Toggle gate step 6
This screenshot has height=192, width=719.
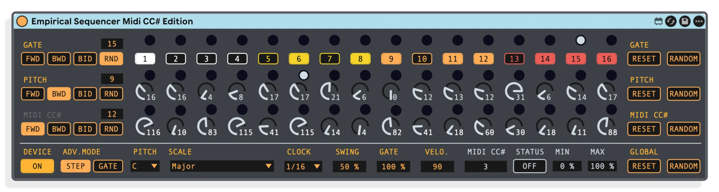[299, 59]
